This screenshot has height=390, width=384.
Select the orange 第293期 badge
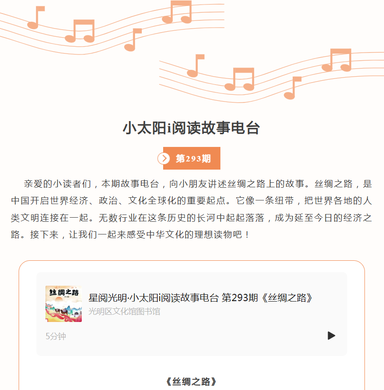click(192, 158)
